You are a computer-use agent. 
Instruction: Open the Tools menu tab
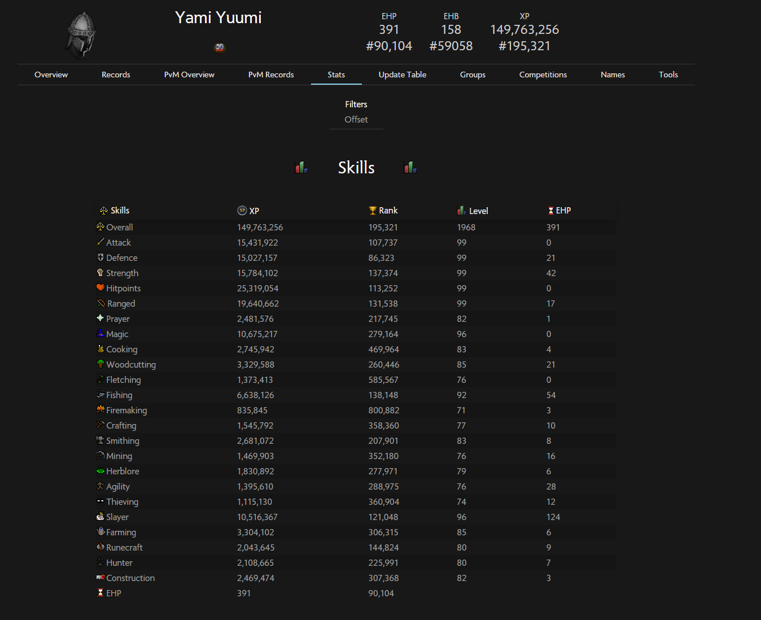pyautogui.click(x=668, y=75)
